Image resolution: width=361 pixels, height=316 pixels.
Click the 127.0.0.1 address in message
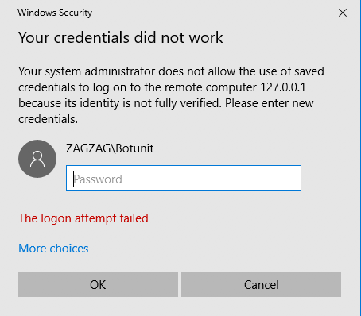[x=283, y=87]
